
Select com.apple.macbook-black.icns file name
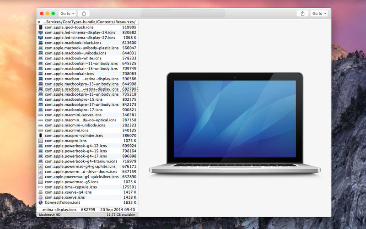(x=73, y=43)
